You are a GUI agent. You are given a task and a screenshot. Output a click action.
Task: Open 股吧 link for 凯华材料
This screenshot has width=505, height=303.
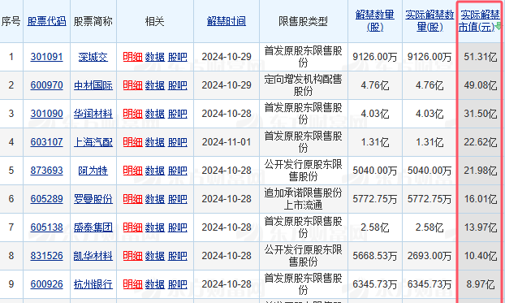pos(178,256)
